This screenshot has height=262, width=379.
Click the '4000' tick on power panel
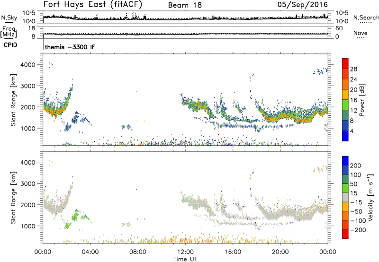[x=27, y=65]
